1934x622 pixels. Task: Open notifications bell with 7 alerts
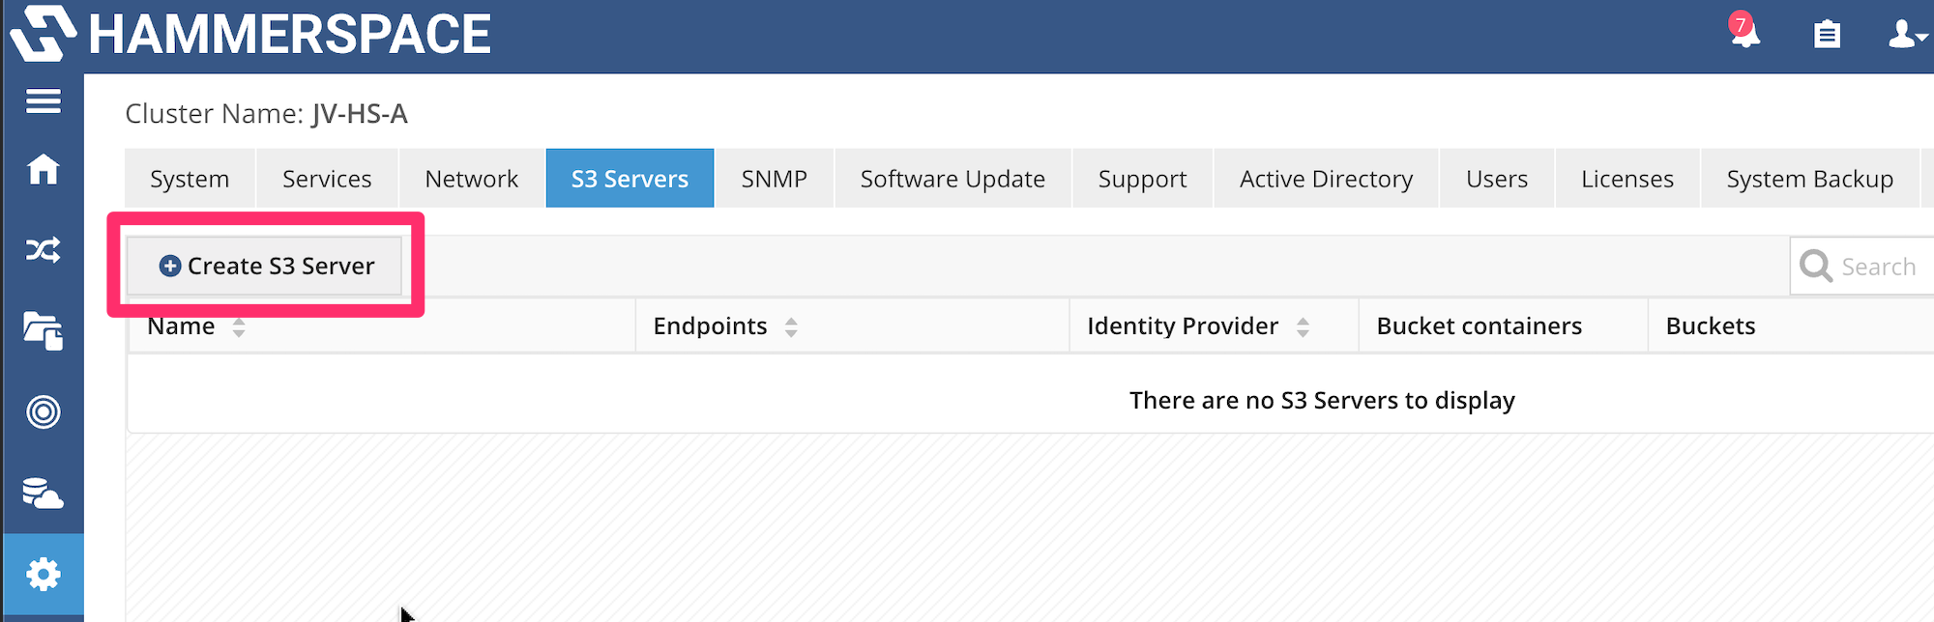(x=1745, y=31)
